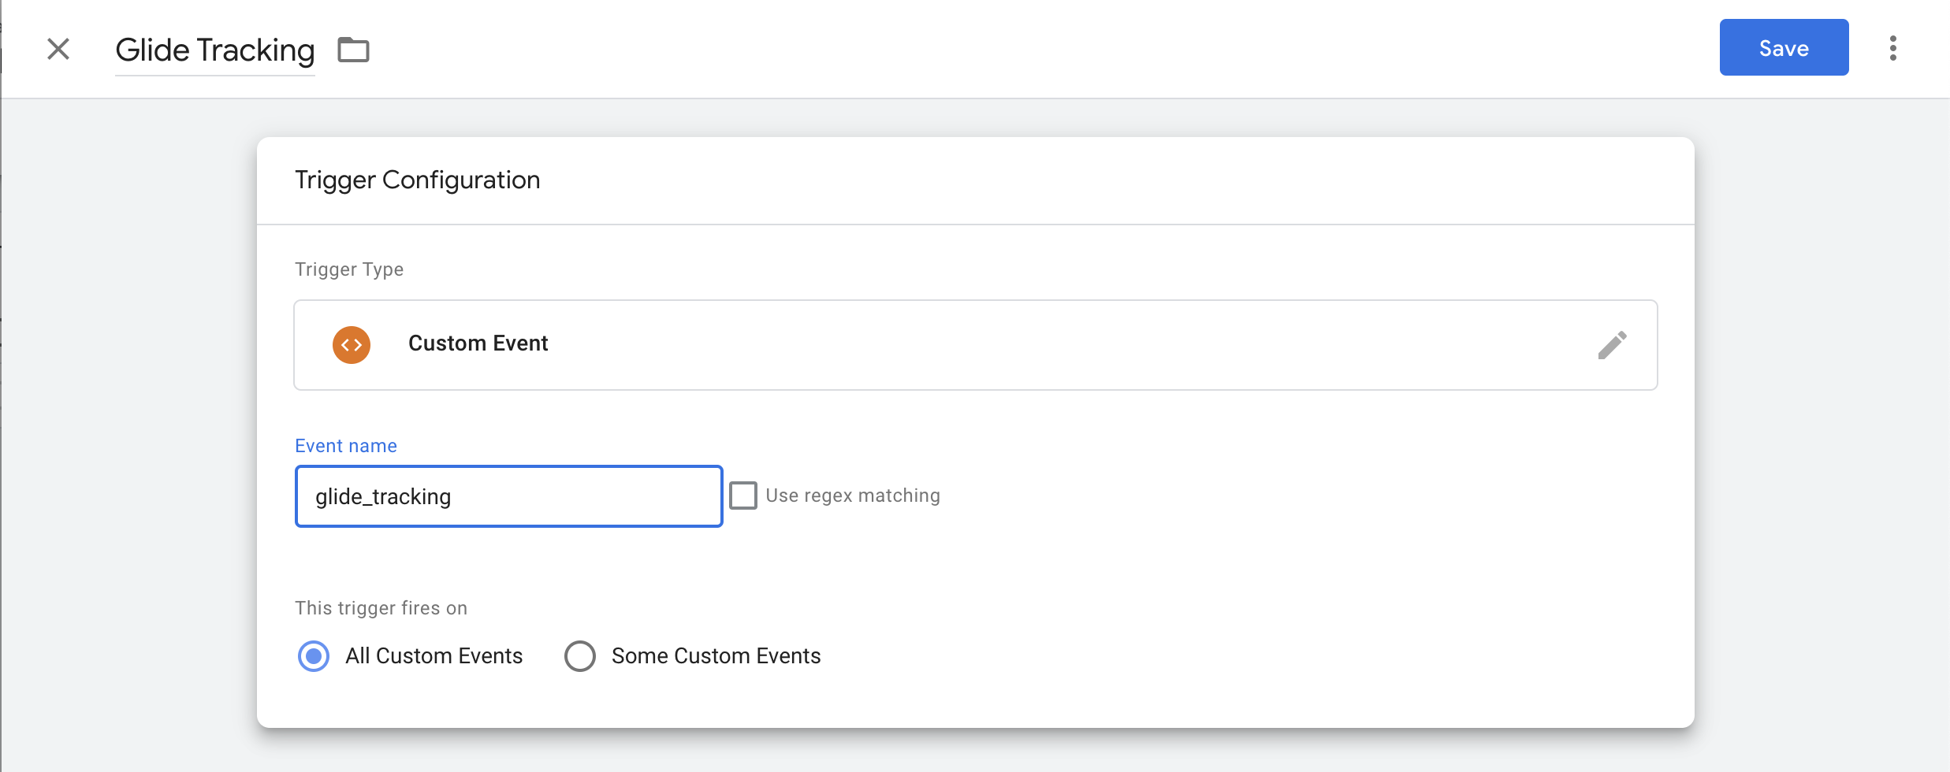Click the "This trigger fires on" label
Viewport: 1950px width, 772px height.
point(381,608)
